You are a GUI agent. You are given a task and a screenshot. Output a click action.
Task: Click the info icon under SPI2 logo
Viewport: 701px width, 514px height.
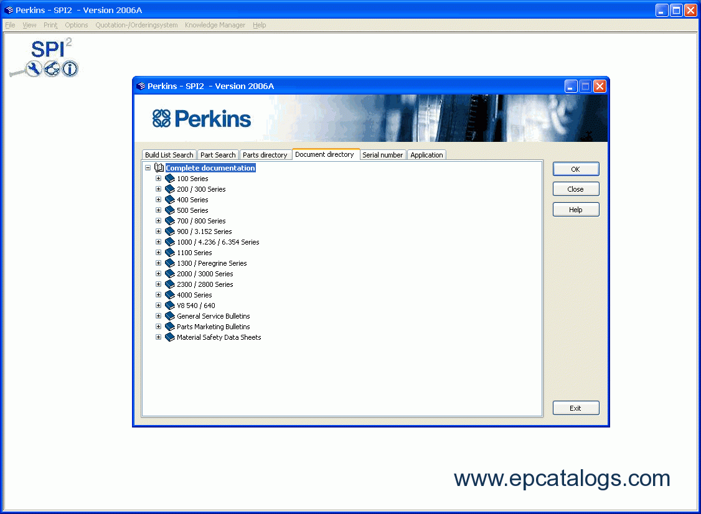[x=70, y=68]
